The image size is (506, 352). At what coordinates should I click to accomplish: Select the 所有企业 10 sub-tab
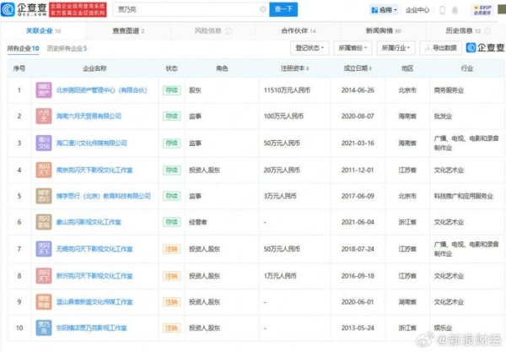click(x=23, y=48)
